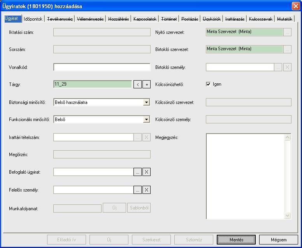Open browse '...' for Nyitó szervezet
This screenshot has height=248, width=302.
click(x=287, y=32)
